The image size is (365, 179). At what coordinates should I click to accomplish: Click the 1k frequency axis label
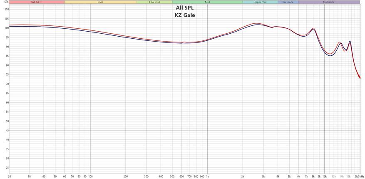pos(207,177)
